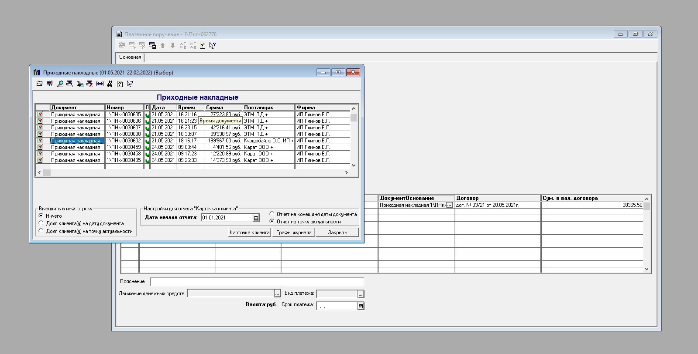Open 'Срок платежа' calendar picker
The height and width of the screenshot is (354, 698).
361,306
